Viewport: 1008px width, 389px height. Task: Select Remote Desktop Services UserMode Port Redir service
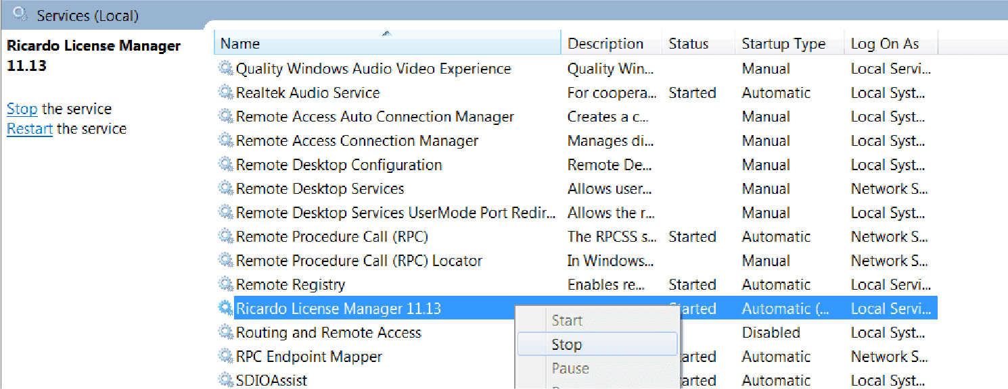pos(576,213)
